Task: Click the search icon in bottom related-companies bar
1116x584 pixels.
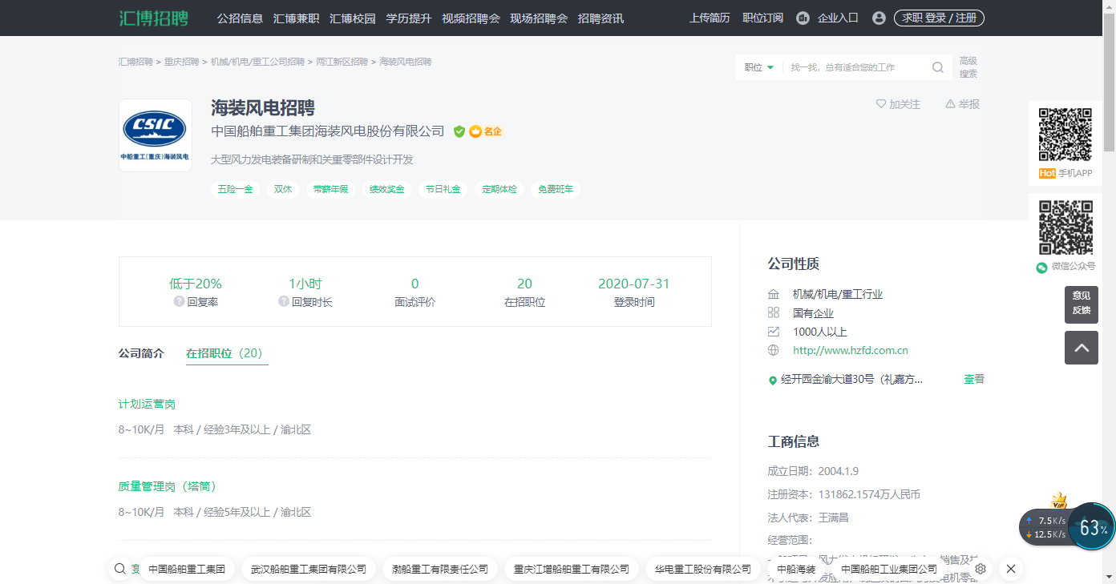Action: click(x=120, y=569)
